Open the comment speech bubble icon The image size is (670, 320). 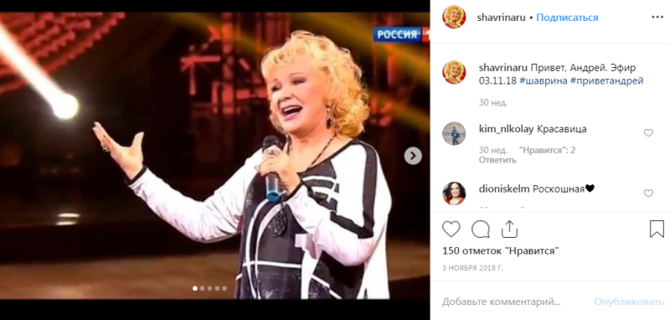click(x=480, y=230)
